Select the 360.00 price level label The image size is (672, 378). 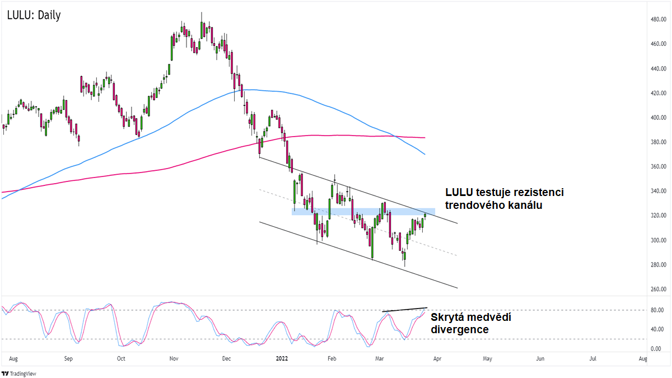[x=657, y=167]
